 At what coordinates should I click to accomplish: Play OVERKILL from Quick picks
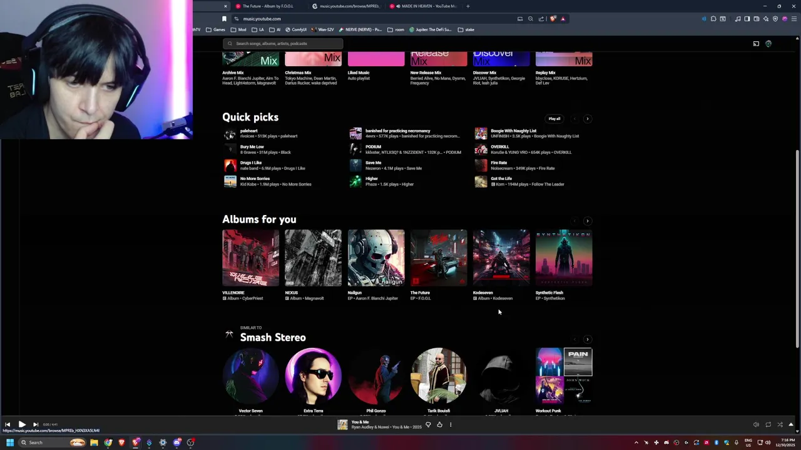481,149
